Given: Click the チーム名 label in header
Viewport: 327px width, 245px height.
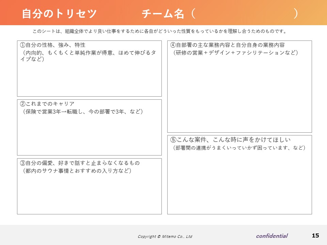Looking at the screenshot, I should (x=163, y=14).
